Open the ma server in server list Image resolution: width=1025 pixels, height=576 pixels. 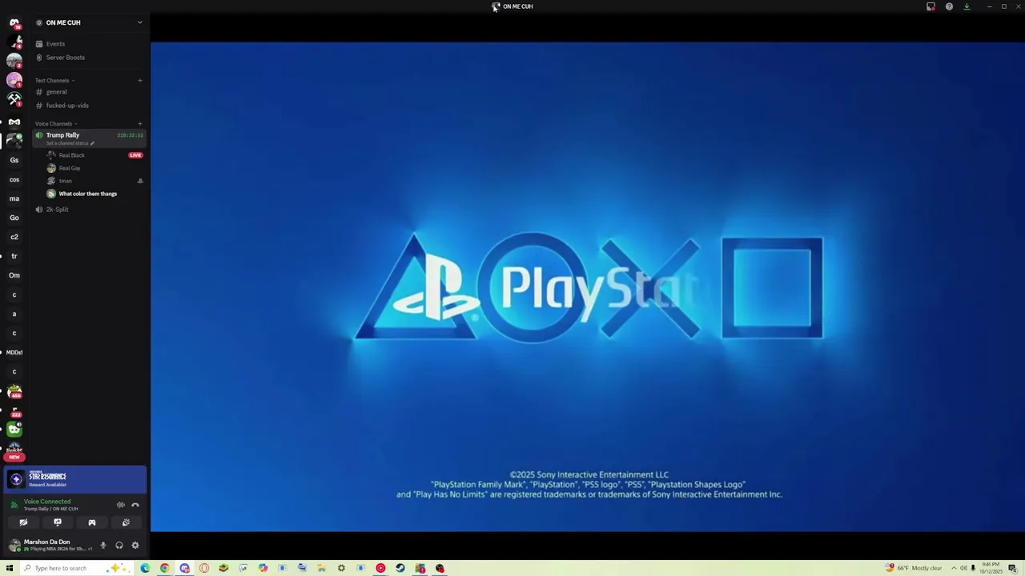tap(14, 198)
